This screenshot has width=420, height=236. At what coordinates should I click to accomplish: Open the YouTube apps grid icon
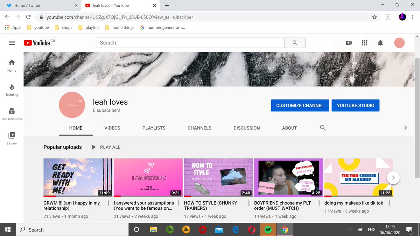[364, 43]
